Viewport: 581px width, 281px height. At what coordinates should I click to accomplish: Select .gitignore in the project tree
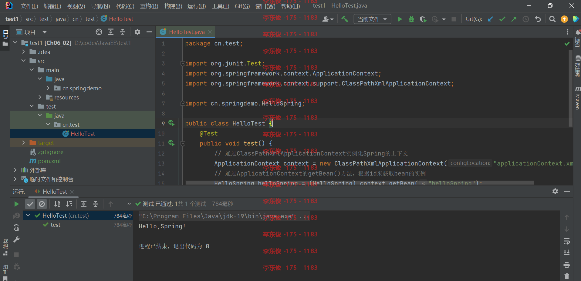tap(51, 152)
